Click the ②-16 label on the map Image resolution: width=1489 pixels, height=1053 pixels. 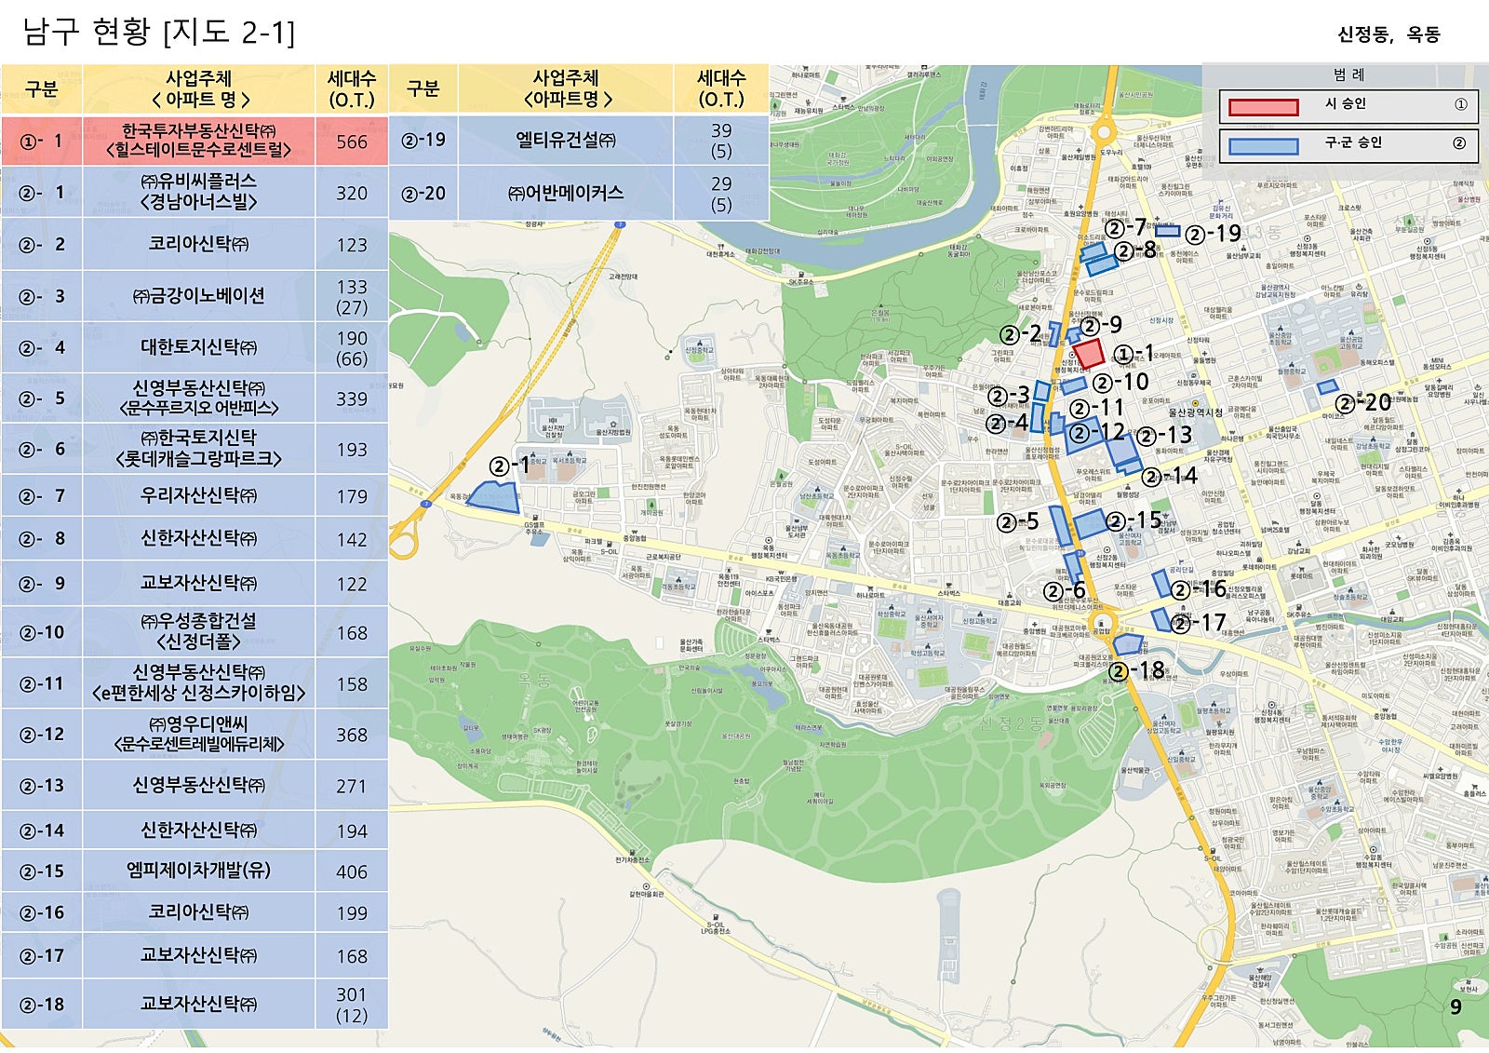(1199, 589)
